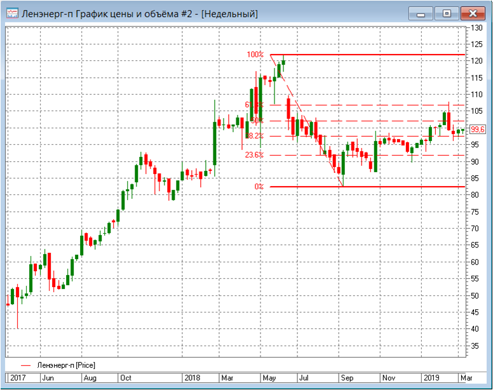Click the solid red 100% Fibonacci line
The height and width of the screenshot is (390, 493).
pos(381,55)
